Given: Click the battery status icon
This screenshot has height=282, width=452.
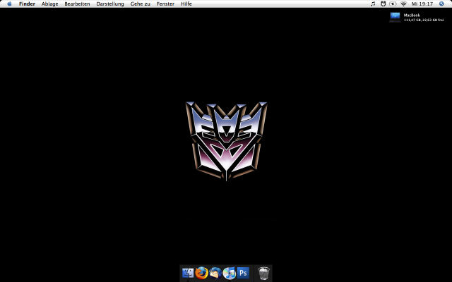Looking at the screenshot, I should click(393, 4).
